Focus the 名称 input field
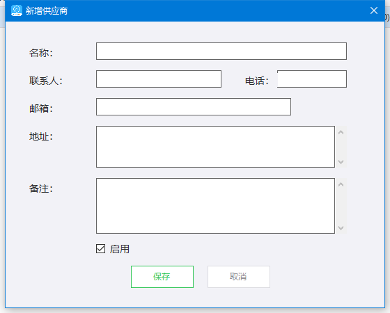This screenshot has width=390, height=313. (221, 51)
